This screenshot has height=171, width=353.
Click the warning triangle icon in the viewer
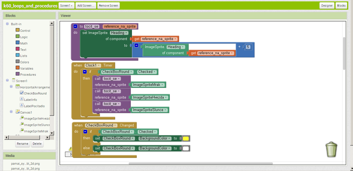tap(70, 149)
